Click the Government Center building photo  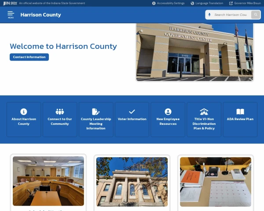coord(194,52)
